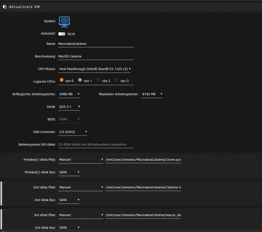Screen dimensions: 262x232
Task: Click the Beschreibung field MacOS Catalina
Action: tap(96, 56)
